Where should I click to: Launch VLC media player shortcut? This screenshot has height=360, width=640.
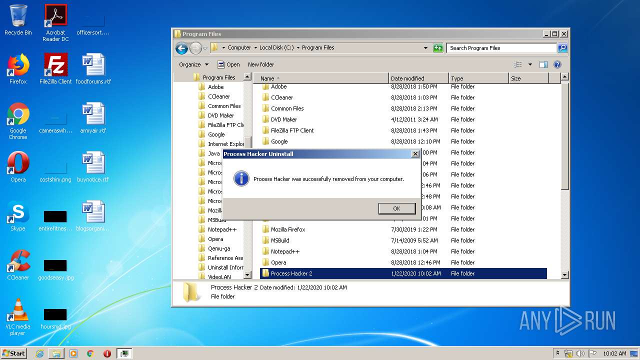(x=18, y=317)
